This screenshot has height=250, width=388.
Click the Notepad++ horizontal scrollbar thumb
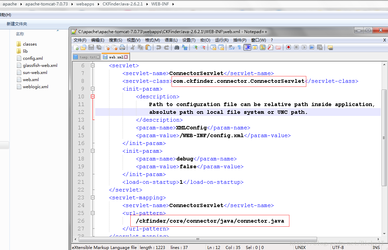198,239
